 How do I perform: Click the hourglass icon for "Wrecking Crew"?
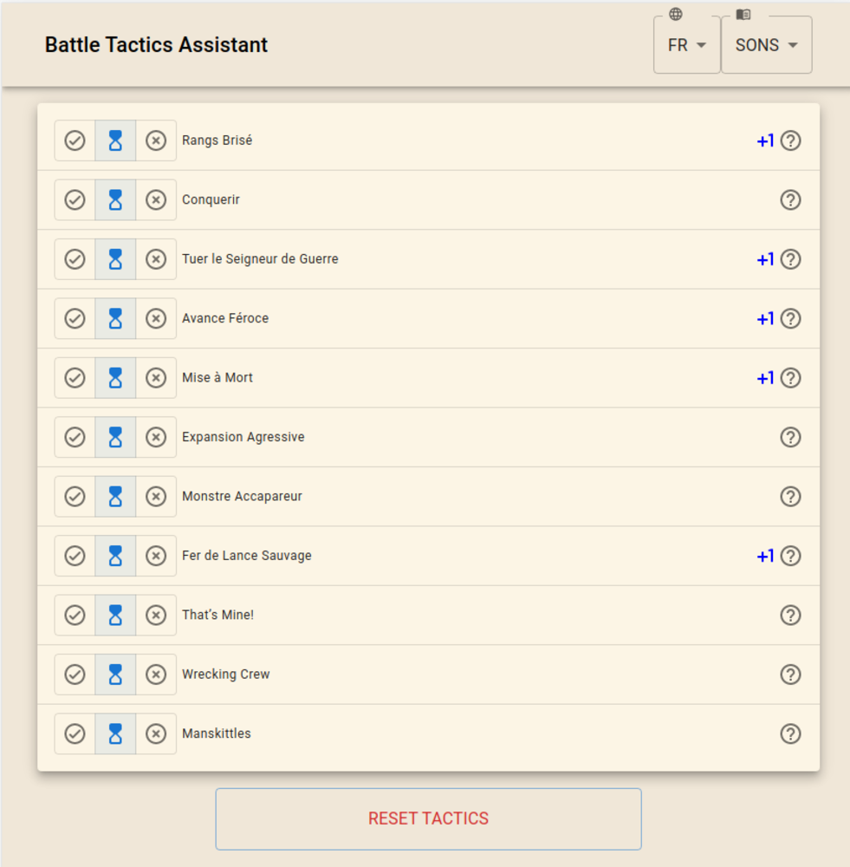point(115,674)
